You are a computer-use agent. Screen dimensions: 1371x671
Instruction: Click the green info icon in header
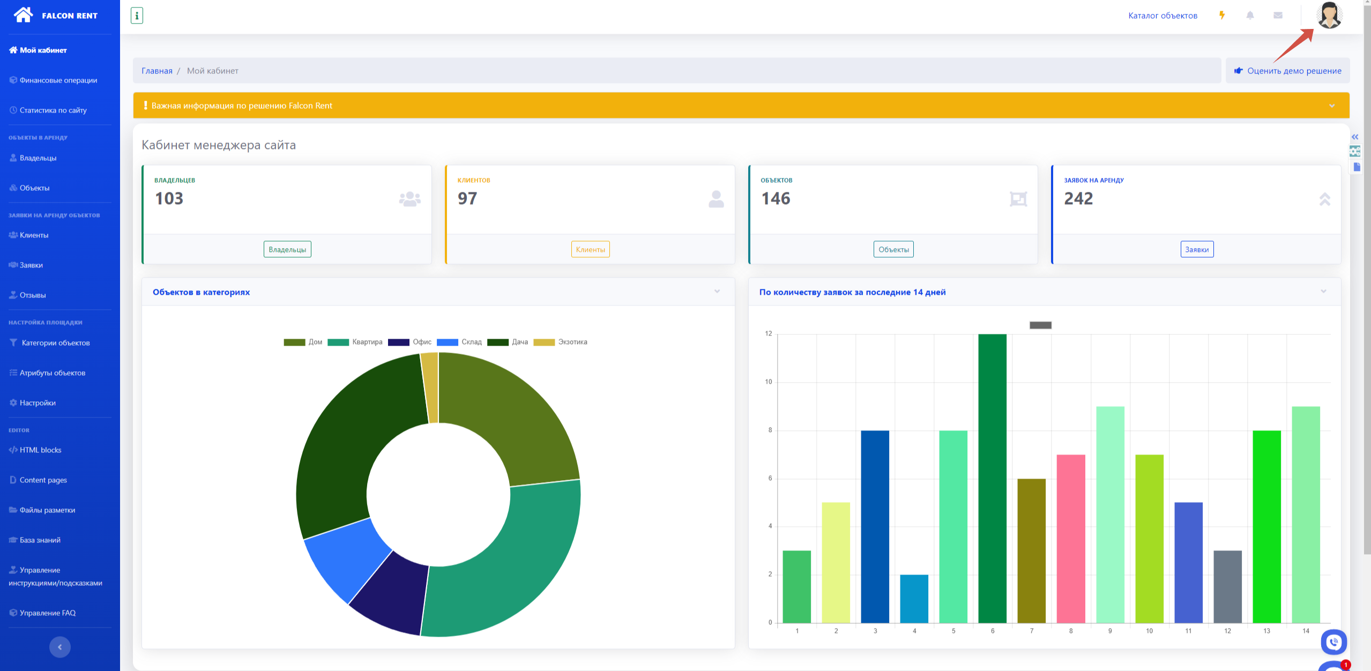coord(137,16)
